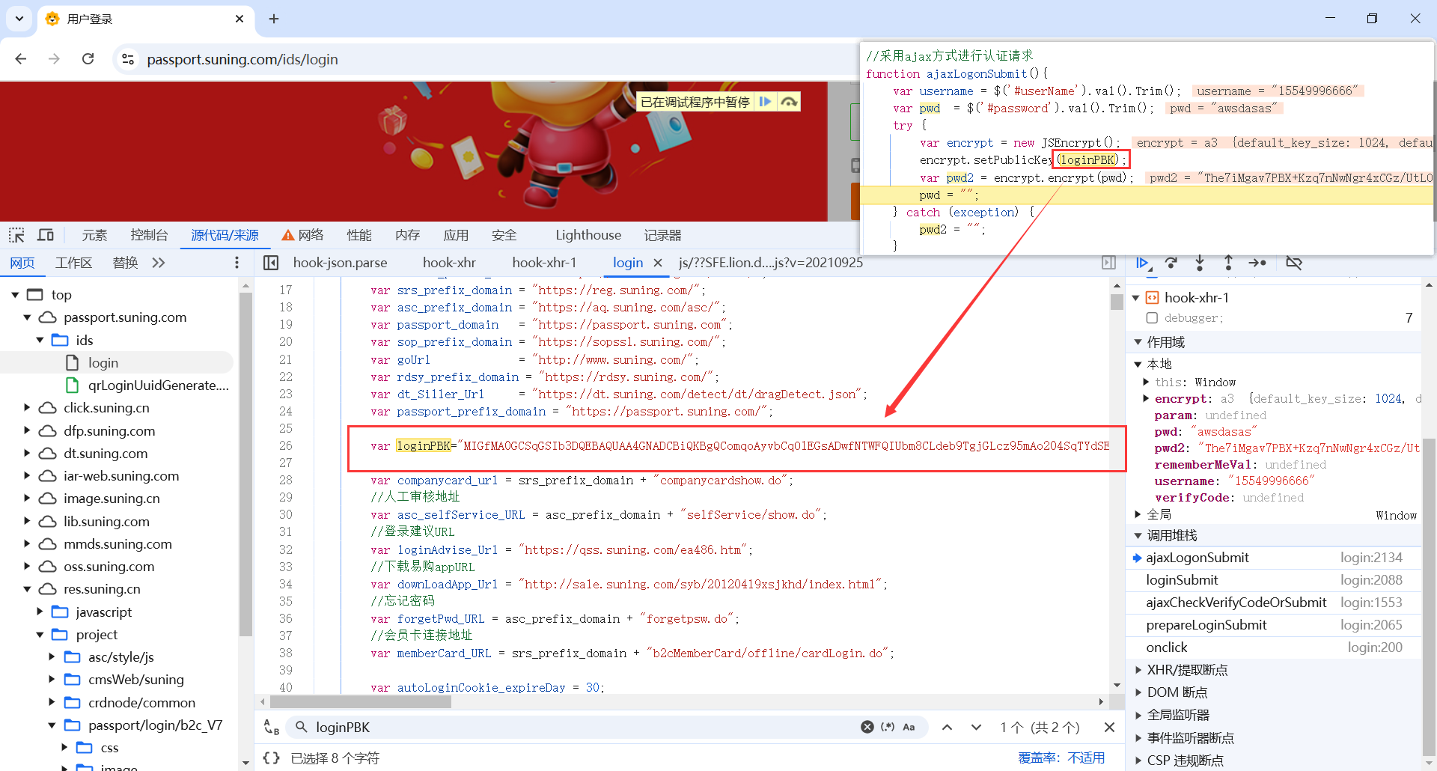Image resolution: width=1437 pixels, height=771 pixels.
Task: Open more navigator tabs chevron
Action: pos(158,263)
